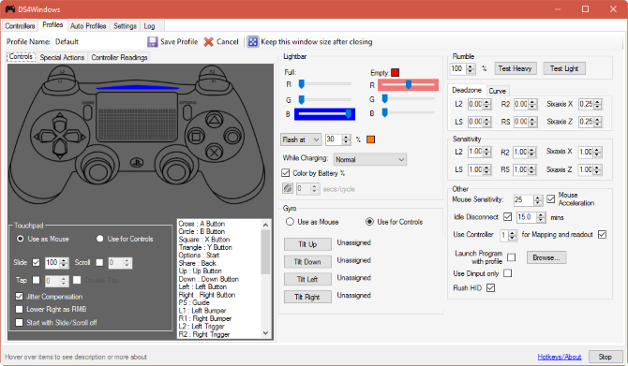This screenshot has width=628, height=366.
Task: Switch to Controller Readings tab
Action: pyautogui.click(x=119, y=58)
